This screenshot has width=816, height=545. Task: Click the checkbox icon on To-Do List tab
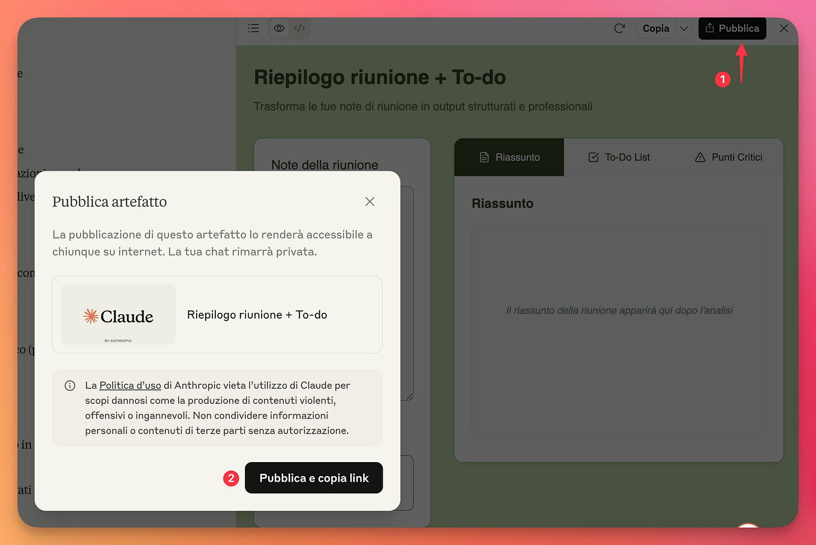tap(594, 157)
